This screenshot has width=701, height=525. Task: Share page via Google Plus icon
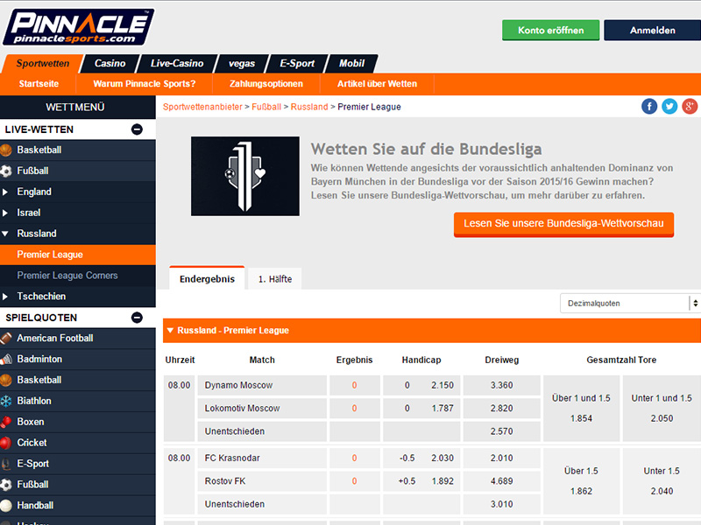coord(690,106)
